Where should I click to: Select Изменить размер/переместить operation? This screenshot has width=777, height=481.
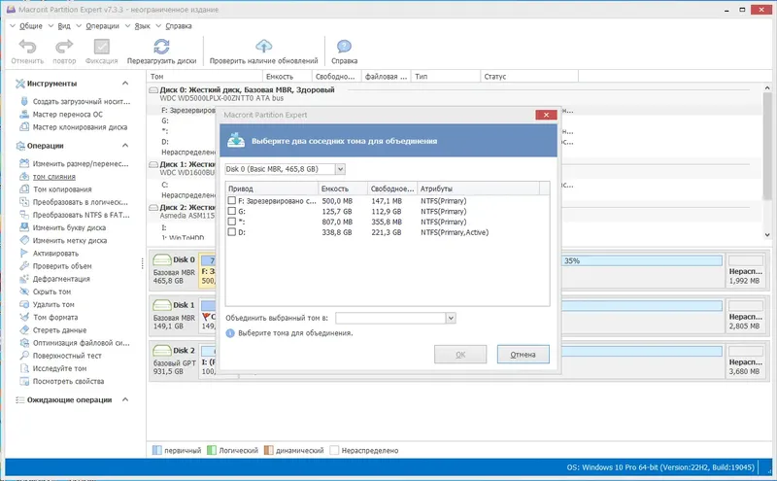tap(81, 163)
